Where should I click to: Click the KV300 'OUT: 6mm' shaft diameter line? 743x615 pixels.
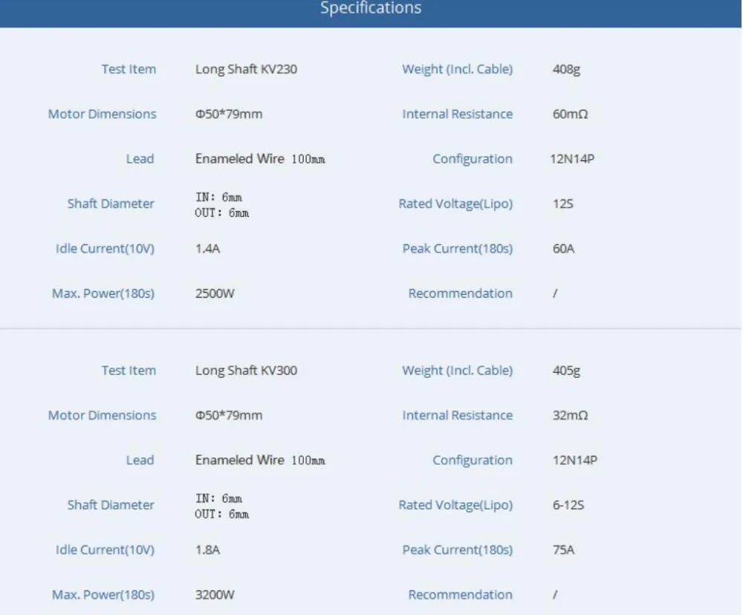[x=221, y=514]
